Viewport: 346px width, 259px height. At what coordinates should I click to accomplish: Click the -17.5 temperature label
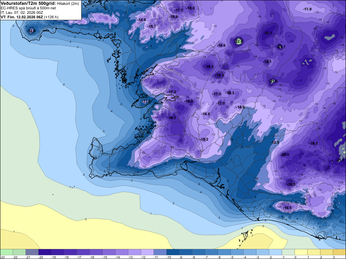[x=179, y=10]
